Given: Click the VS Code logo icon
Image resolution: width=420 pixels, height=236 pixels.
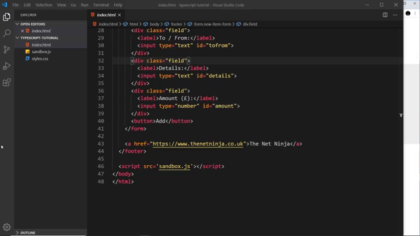Looking at the screenshot, I should (5, 5).
